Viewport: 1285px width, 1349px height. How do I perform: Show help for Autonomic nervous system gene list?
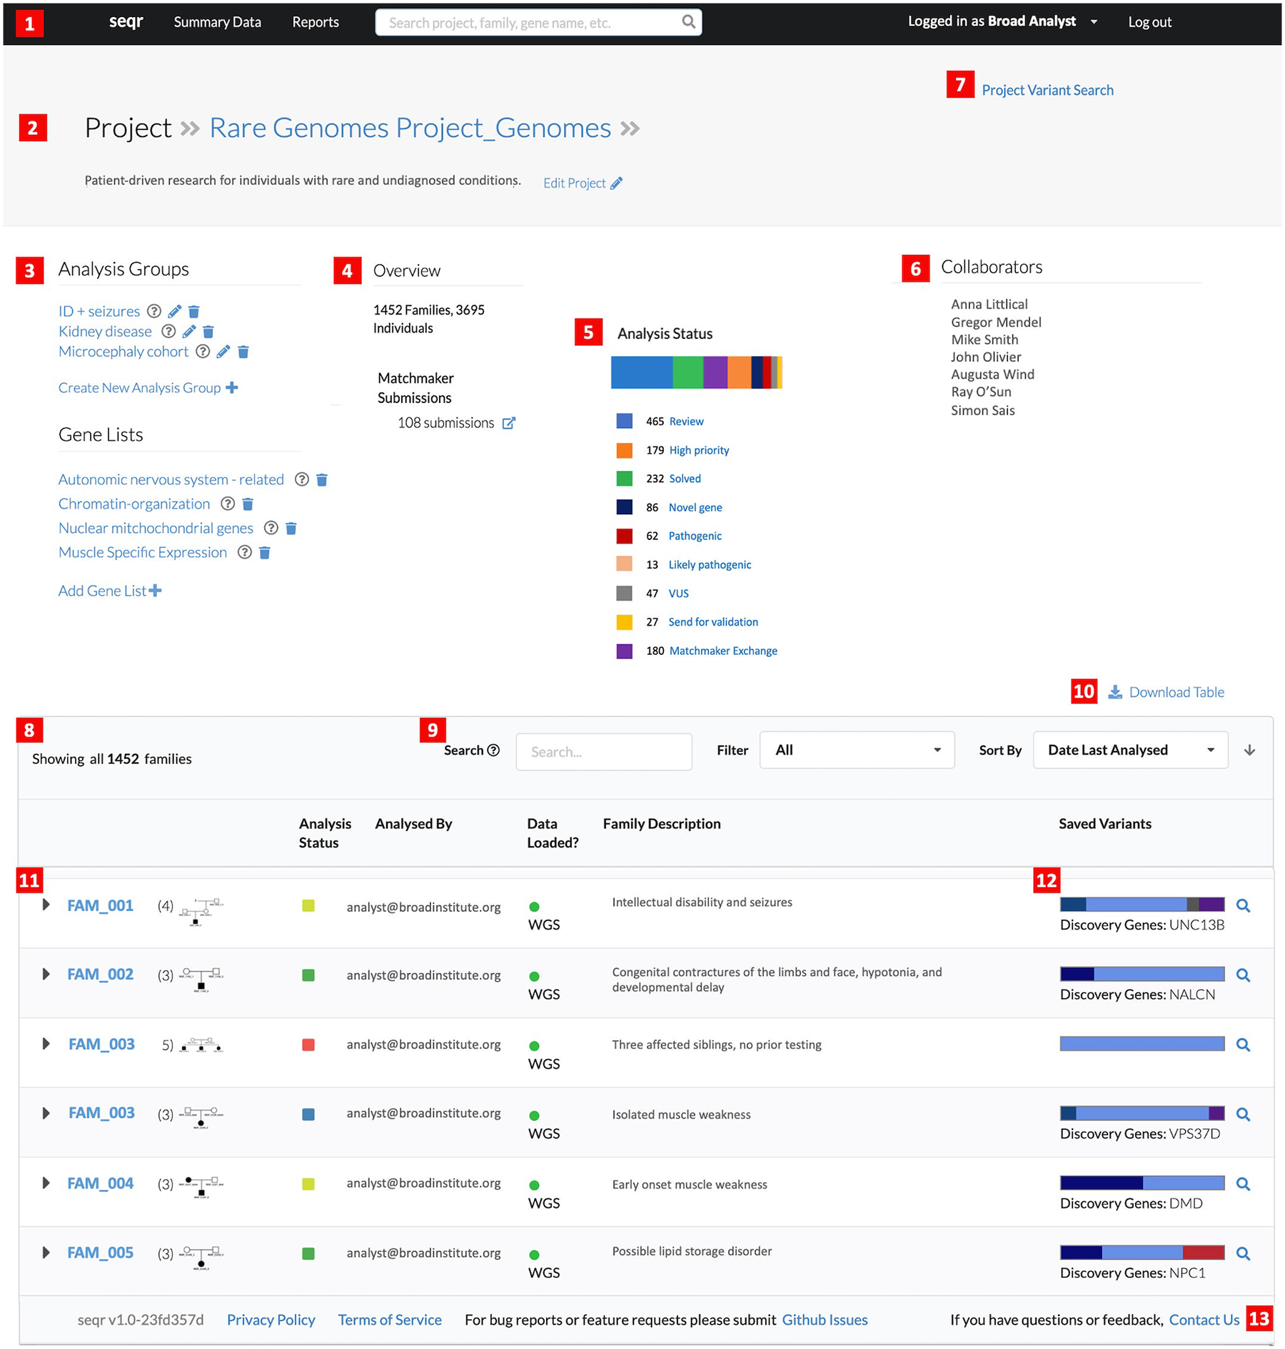point(302,479)
